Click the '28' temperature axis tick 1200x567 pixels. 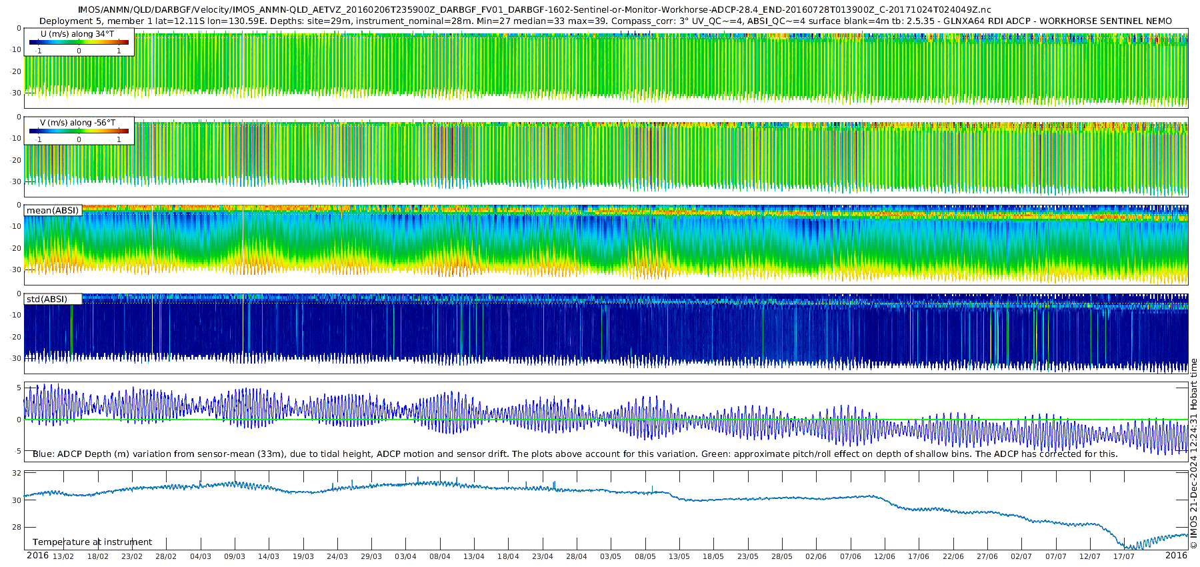click(17, 527)
